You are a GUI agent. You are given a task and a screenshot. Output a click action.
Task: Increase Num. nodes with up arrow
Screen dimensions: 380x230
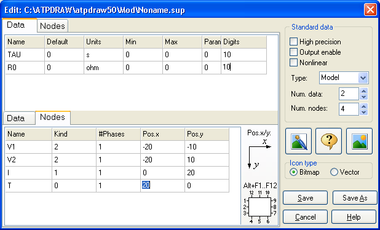(x=363, y=106)
